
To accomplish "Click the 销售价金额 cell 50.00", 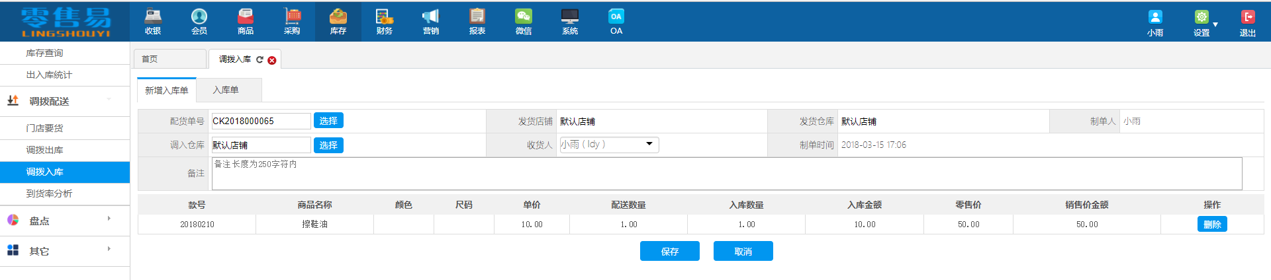I will coord(1087,225).
